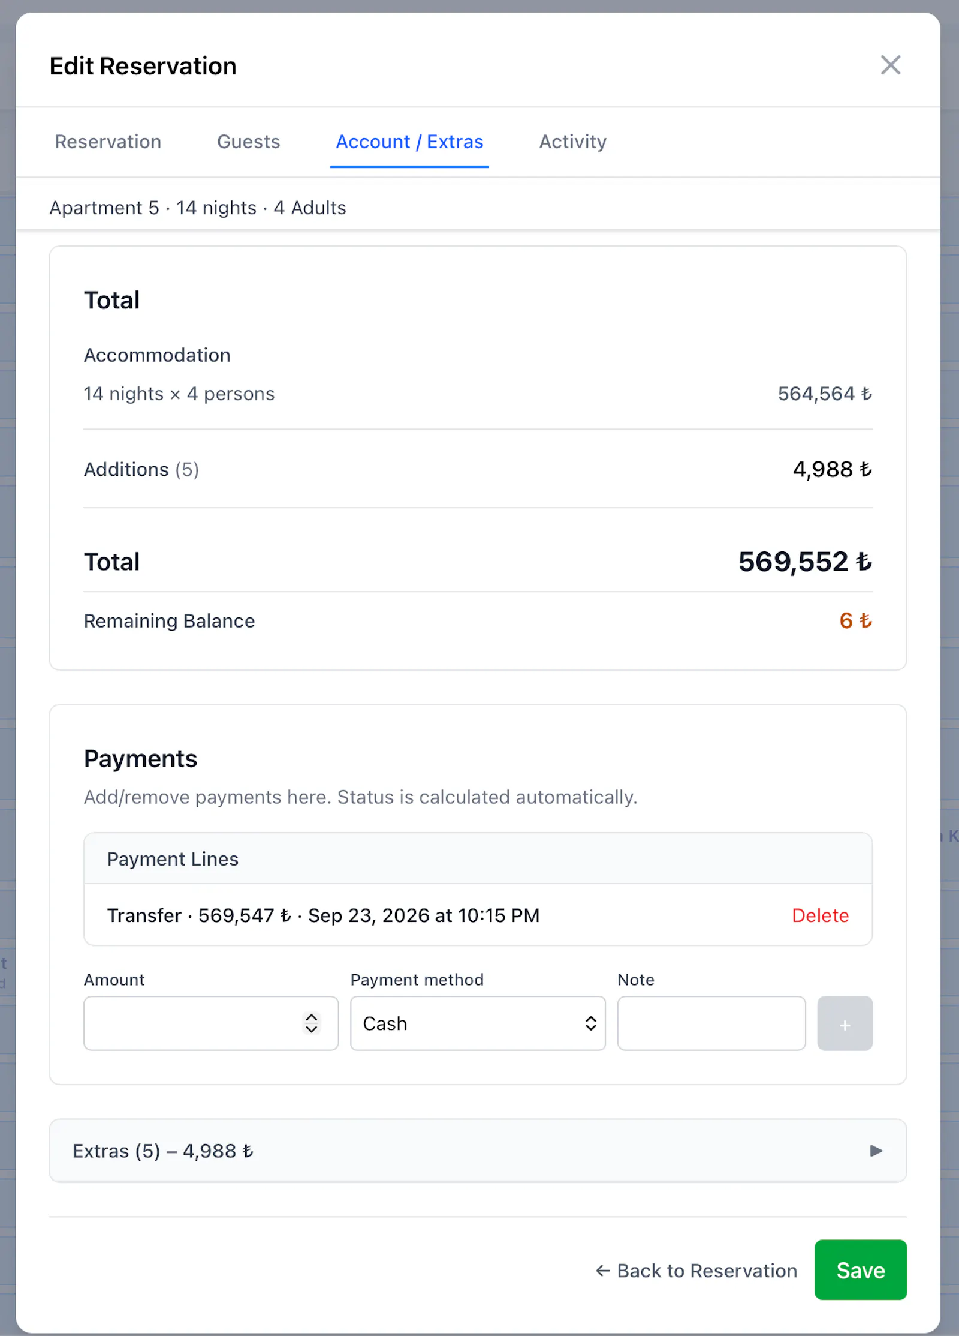
Task: Click the Remaining Balance value 6 ₺
Action: coord(856,621)
